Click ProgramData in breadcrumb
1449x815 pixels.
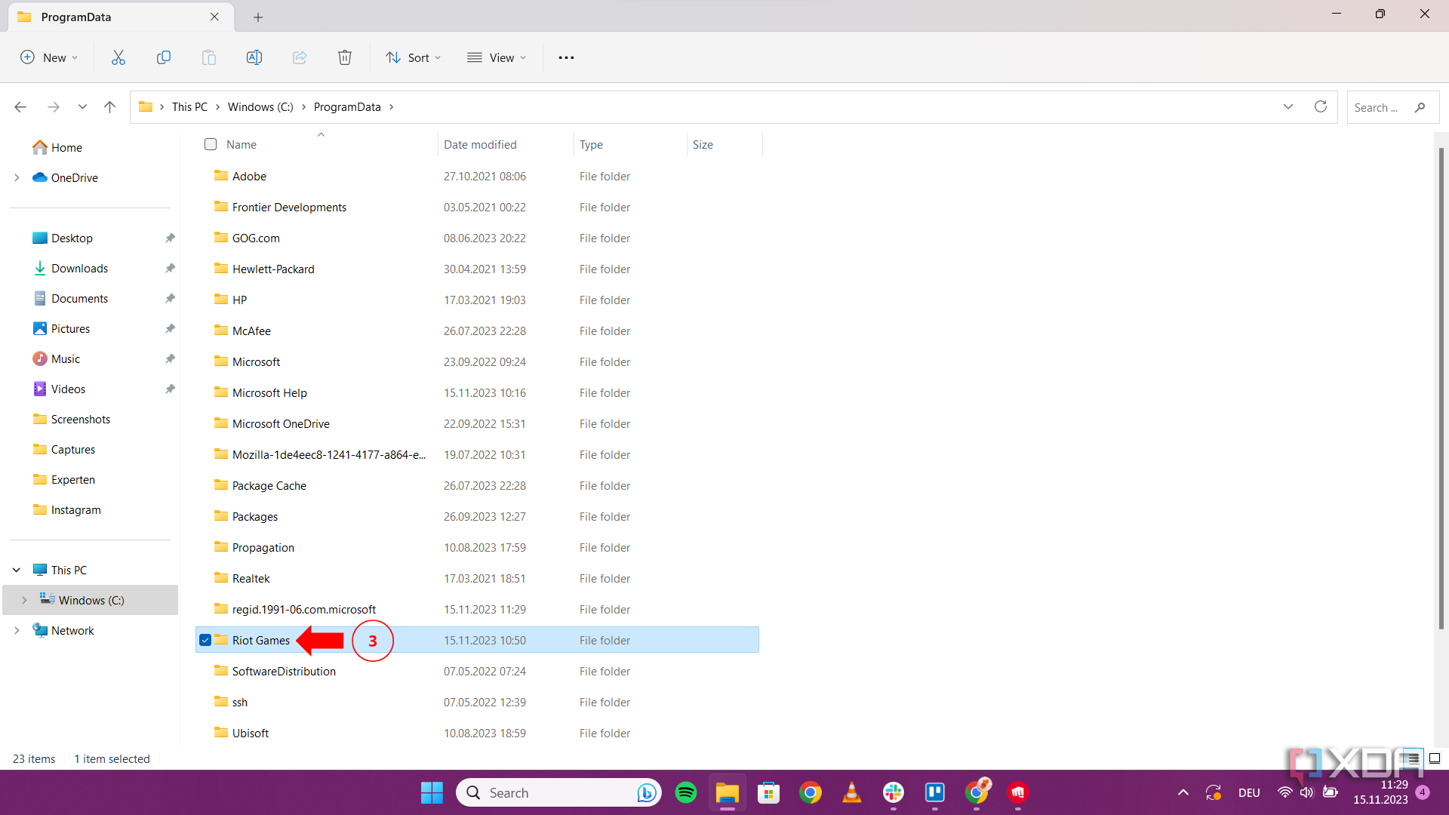point(347,107)
